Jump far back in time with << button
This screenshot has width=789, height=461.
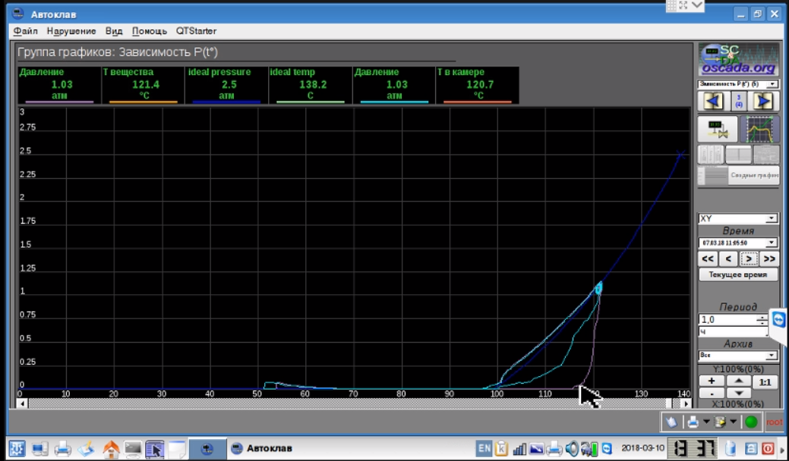708,259
